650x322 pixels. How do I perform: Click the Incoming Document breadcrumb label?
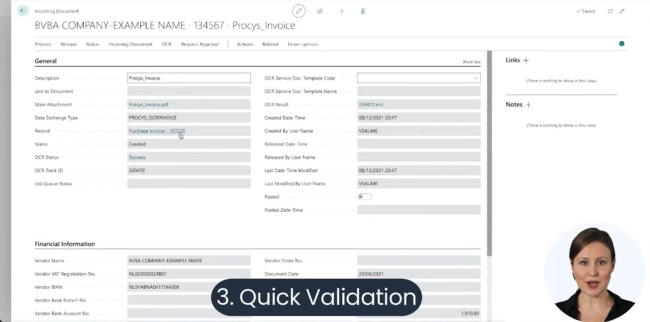[56, 11]
